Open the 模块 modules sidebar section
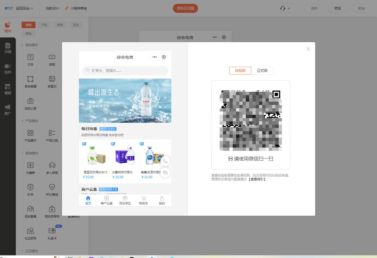 (8, 27)
